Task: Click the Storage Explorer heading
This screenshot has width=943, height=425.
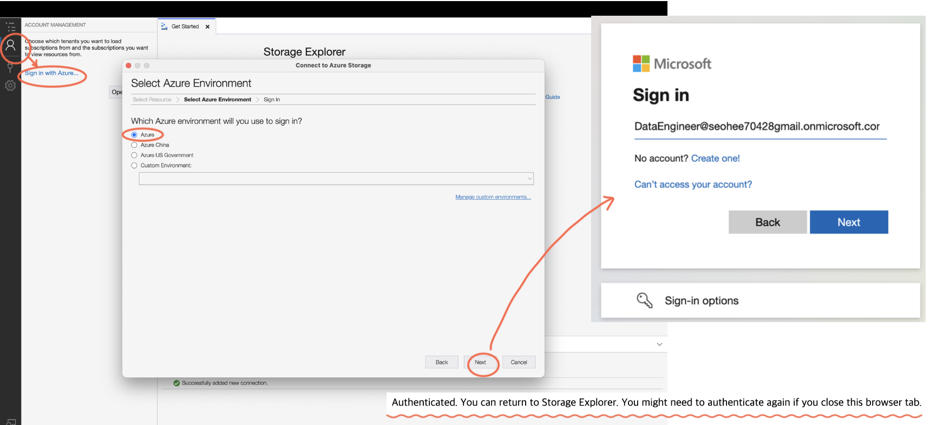Action: pos(304,52)
